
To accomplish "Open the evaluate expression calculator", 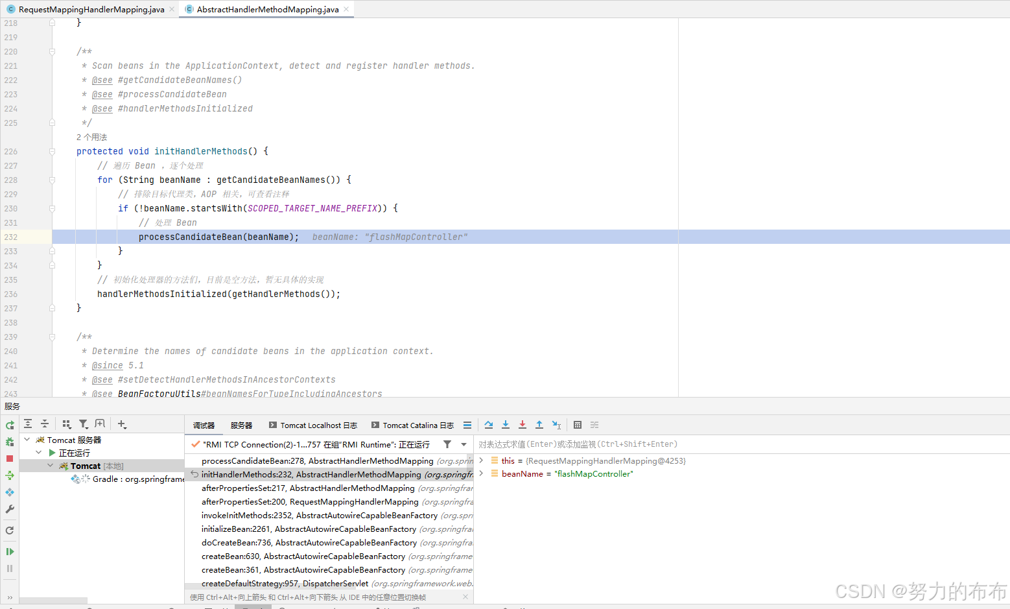I will pyautogui.click(x=578, y=425).
